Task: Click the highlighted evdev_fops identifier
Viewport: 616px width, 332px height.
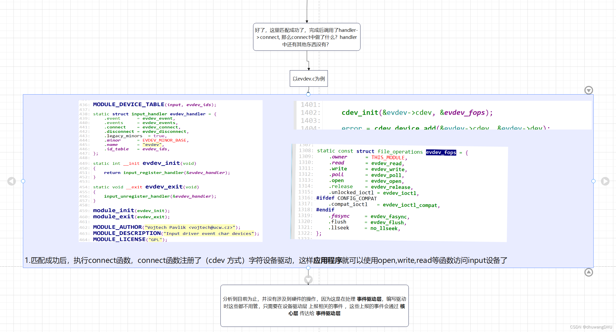Action: pos(441,152)
